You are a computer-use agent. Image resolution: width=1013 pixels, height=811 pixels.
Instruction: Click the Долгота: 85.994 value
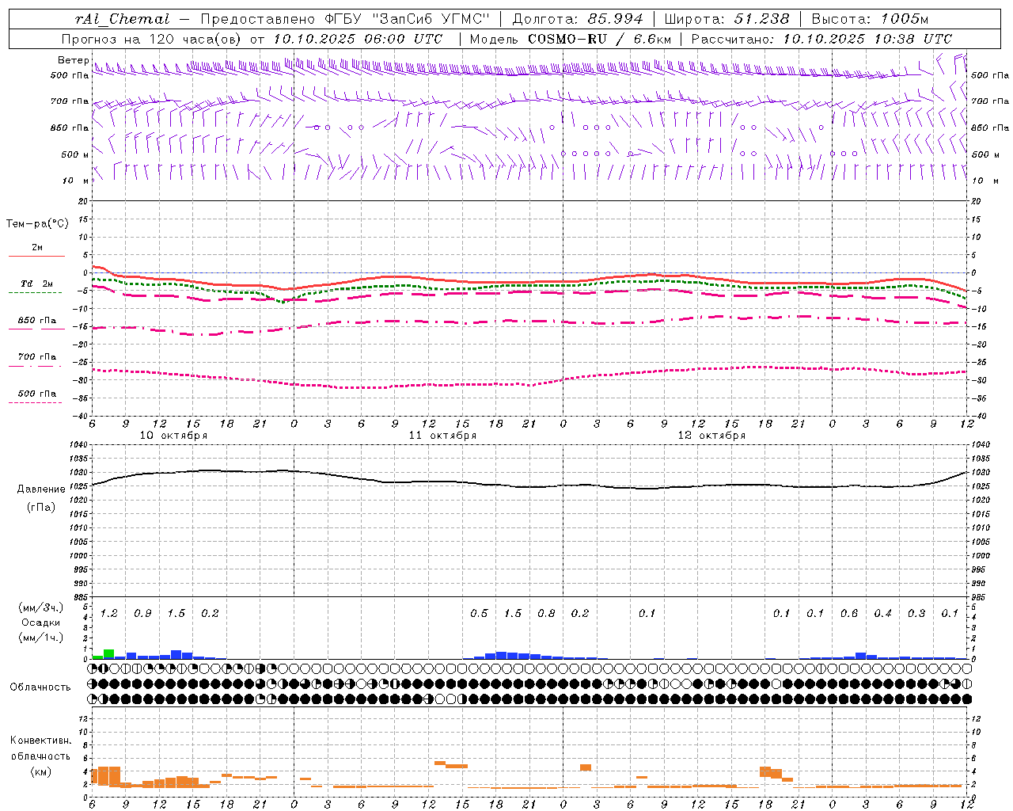[579, 19]
